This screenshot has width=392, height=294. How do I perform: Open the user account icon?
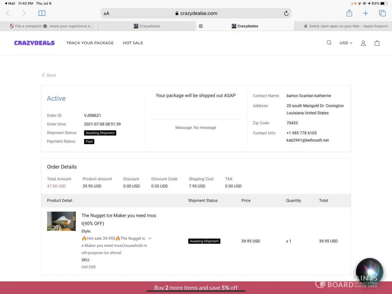[363, 43]
